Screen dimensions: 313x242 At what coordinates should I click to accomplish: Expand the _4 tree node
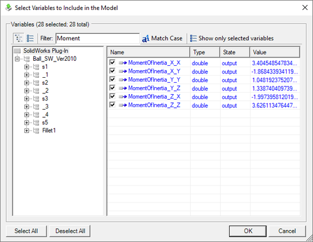coord(26,115)
